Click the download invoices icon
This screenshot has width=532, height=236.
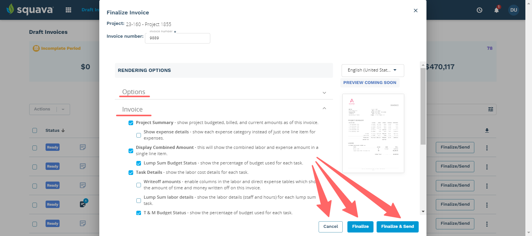tap(487, 130)
